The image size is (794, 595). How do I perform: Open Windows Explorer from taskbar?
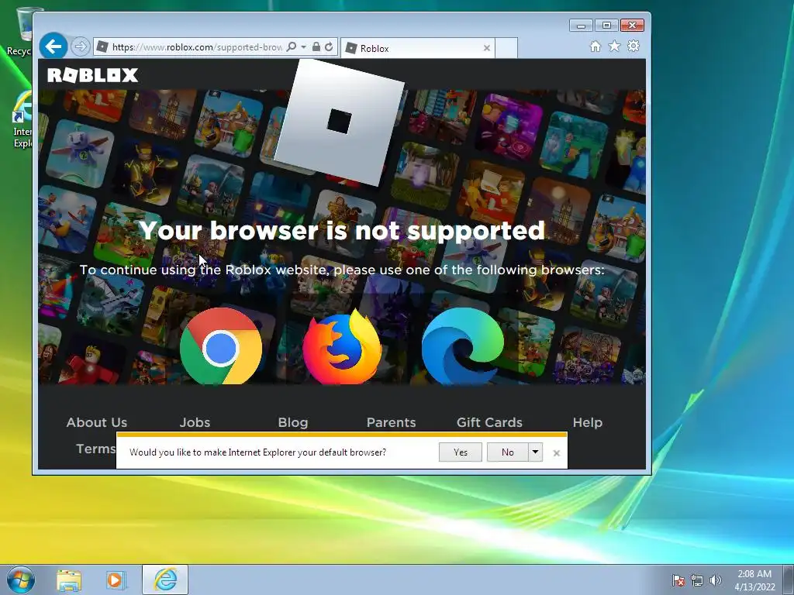[x=69, y=580]
